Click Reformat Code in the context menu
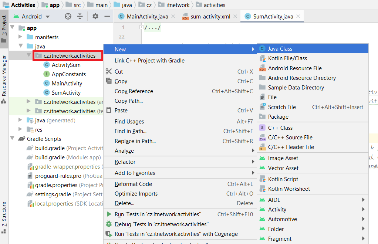The height and width of the screenshot is (244, 378). click(x=133, y=184)
